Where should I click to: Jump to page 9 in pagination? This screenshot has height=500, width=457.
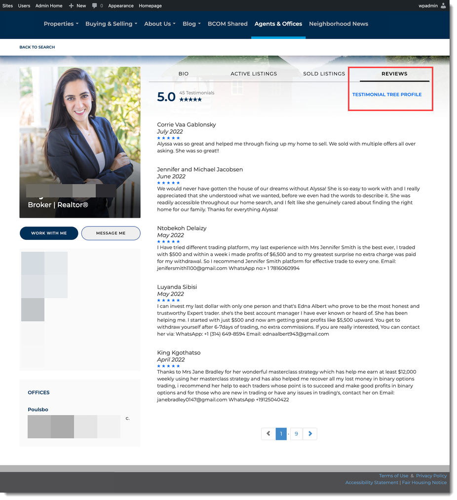coord(296,433)
